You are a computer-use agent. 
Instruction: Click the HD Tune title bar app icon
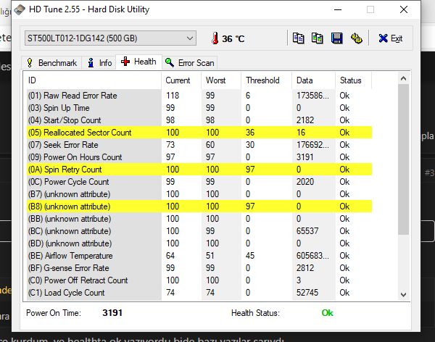pos(20,9)
